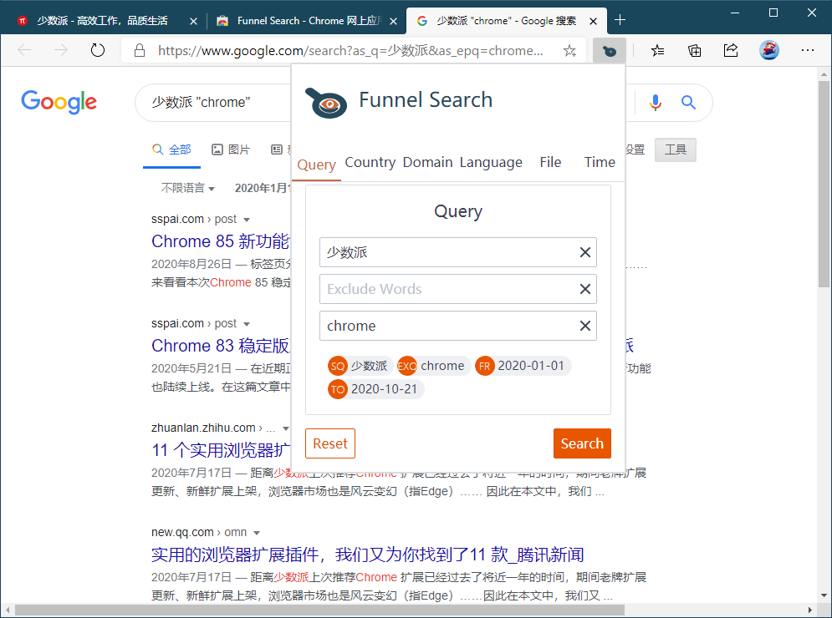Click the scroll down arrow
This screenshot has width=832, height=618.
[824, 595]
